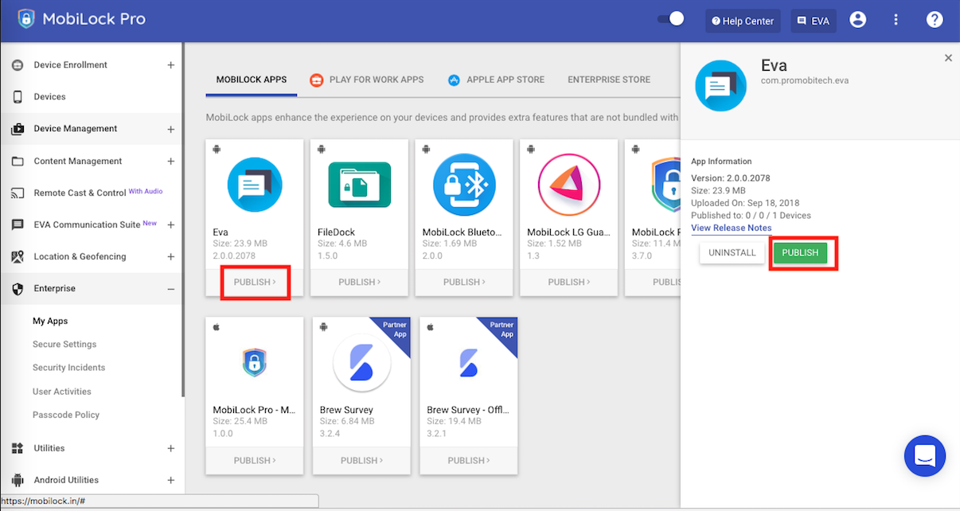This screenshot has width=960, height=511.
Task: Click the Play for Work briefcase icon
Action: [x=316, y=80]
